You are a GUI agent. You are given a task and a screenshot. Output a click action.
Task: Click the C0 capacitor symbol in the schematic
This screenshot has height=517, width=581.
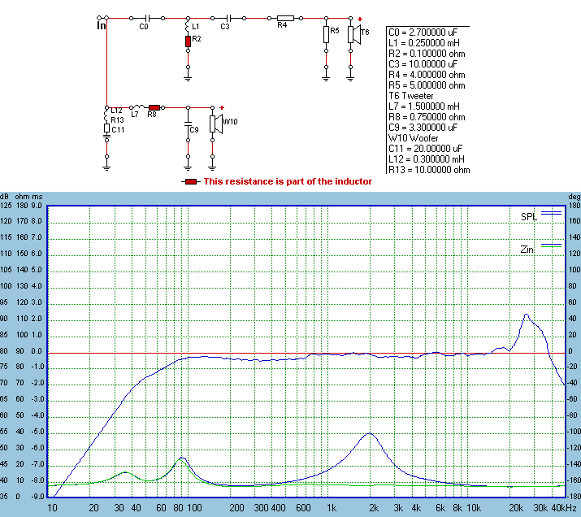(x=146, y=17)
